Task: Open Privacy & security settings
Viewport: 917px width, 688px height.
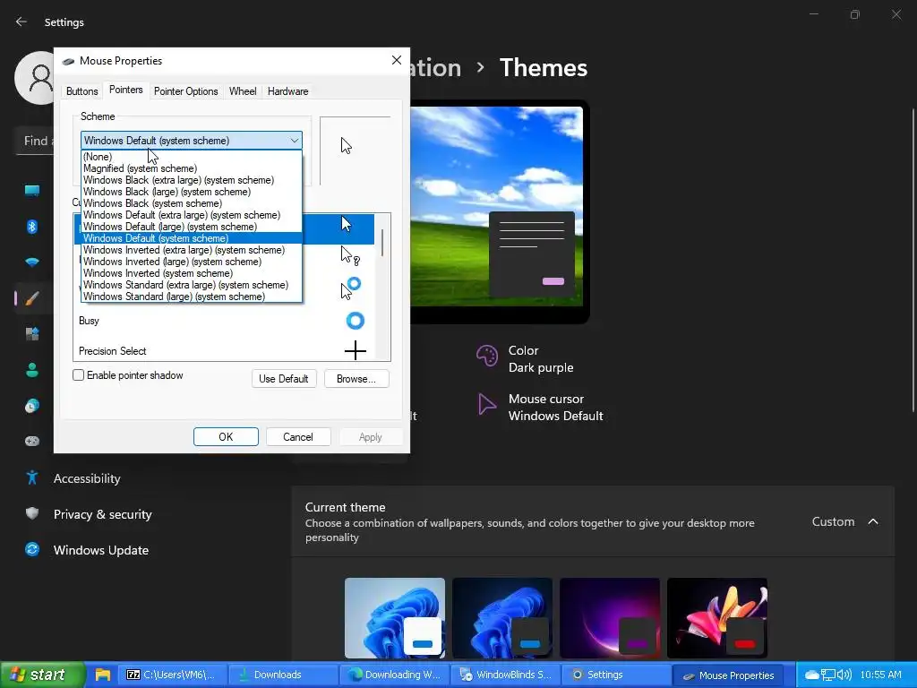Action: coord(102,514)
